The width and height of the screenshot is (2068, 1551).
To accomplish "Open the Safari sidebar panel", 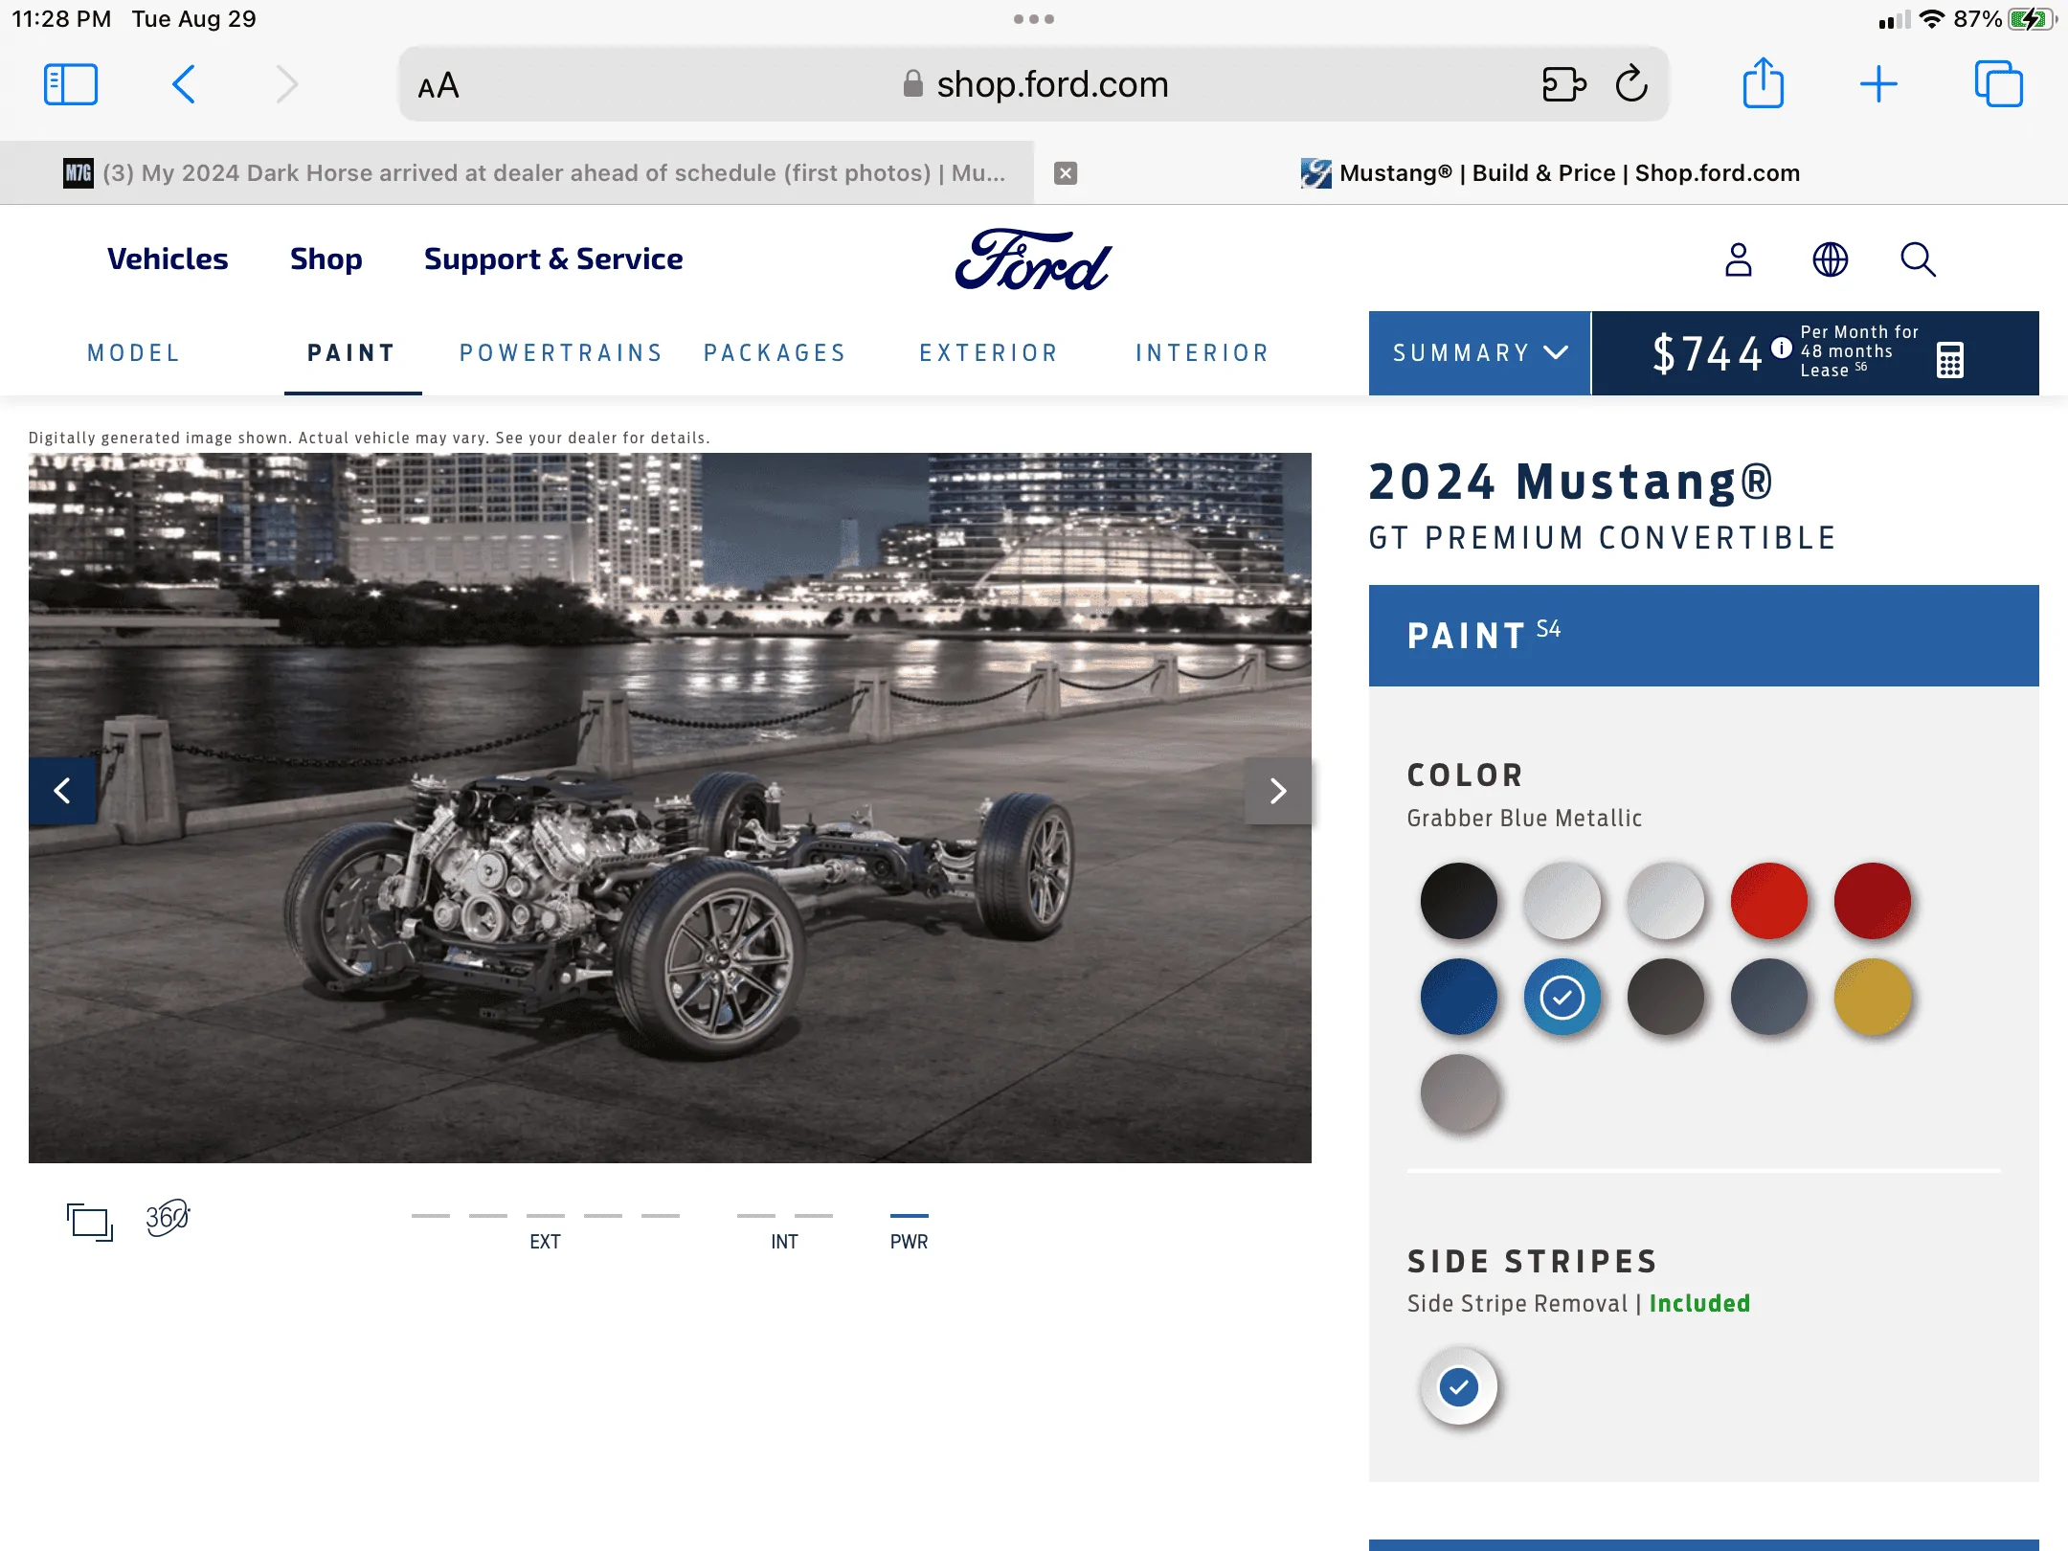I will click(71, 84).
